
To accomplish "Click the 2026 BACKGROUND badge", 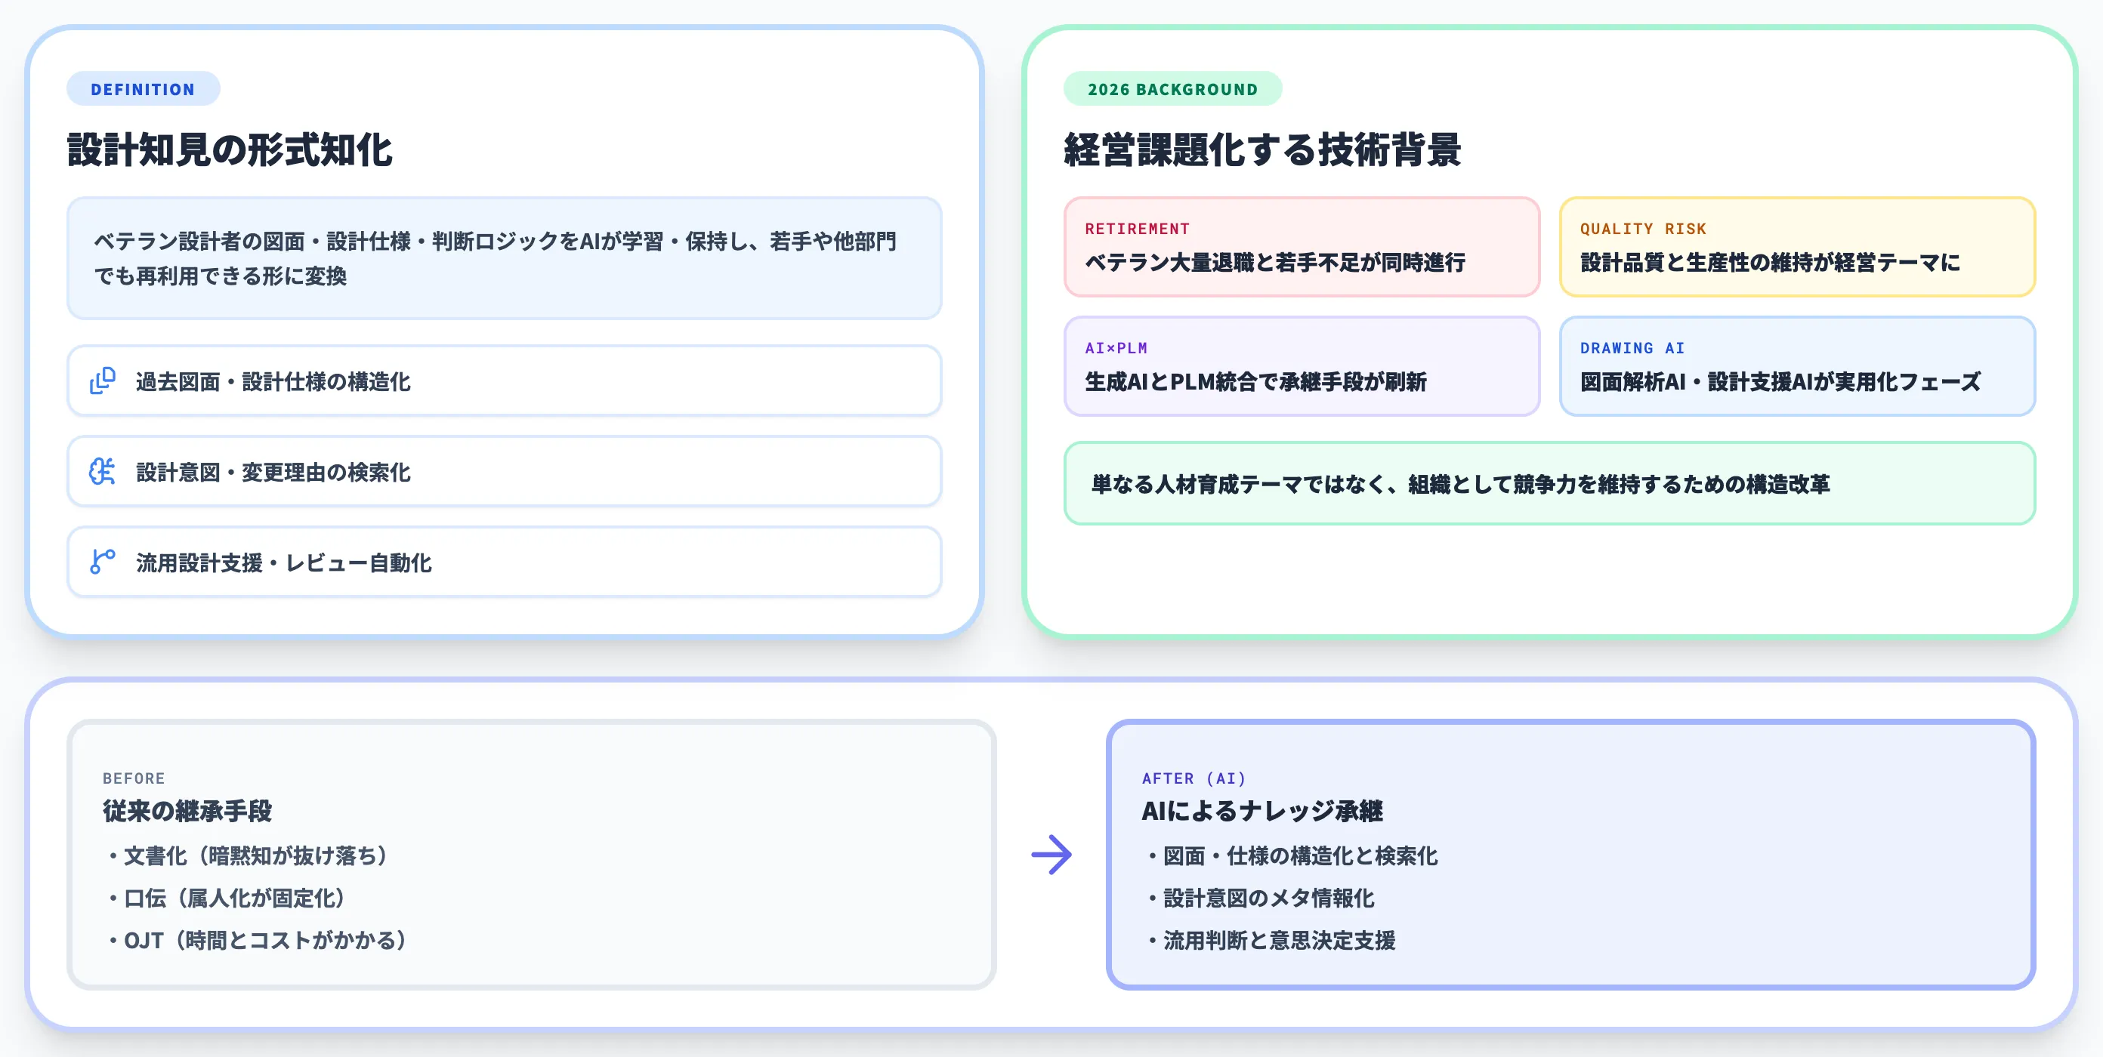I will click(x=1172, y=89).
